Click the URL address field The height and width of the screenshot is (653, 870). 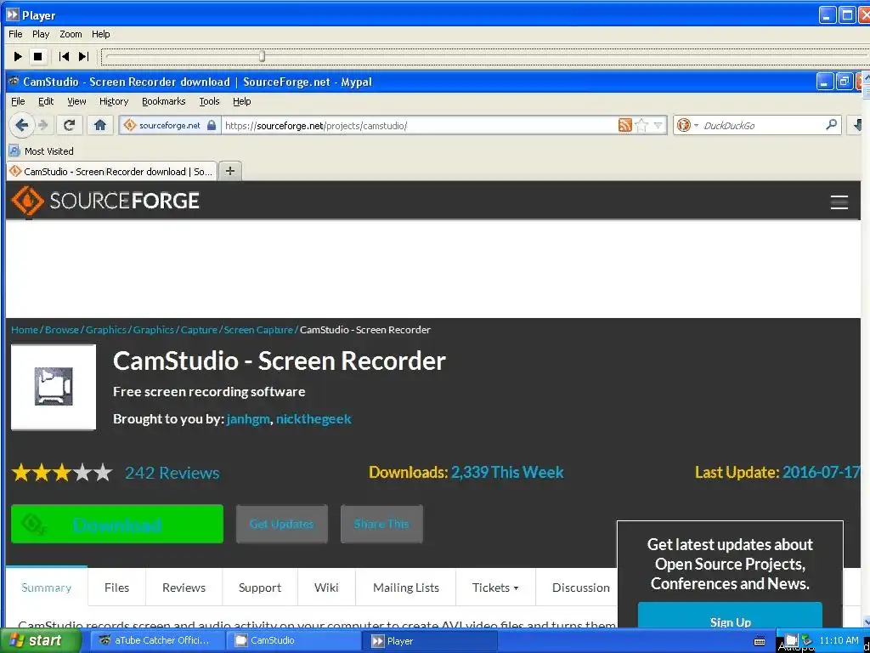click(419, 126)
